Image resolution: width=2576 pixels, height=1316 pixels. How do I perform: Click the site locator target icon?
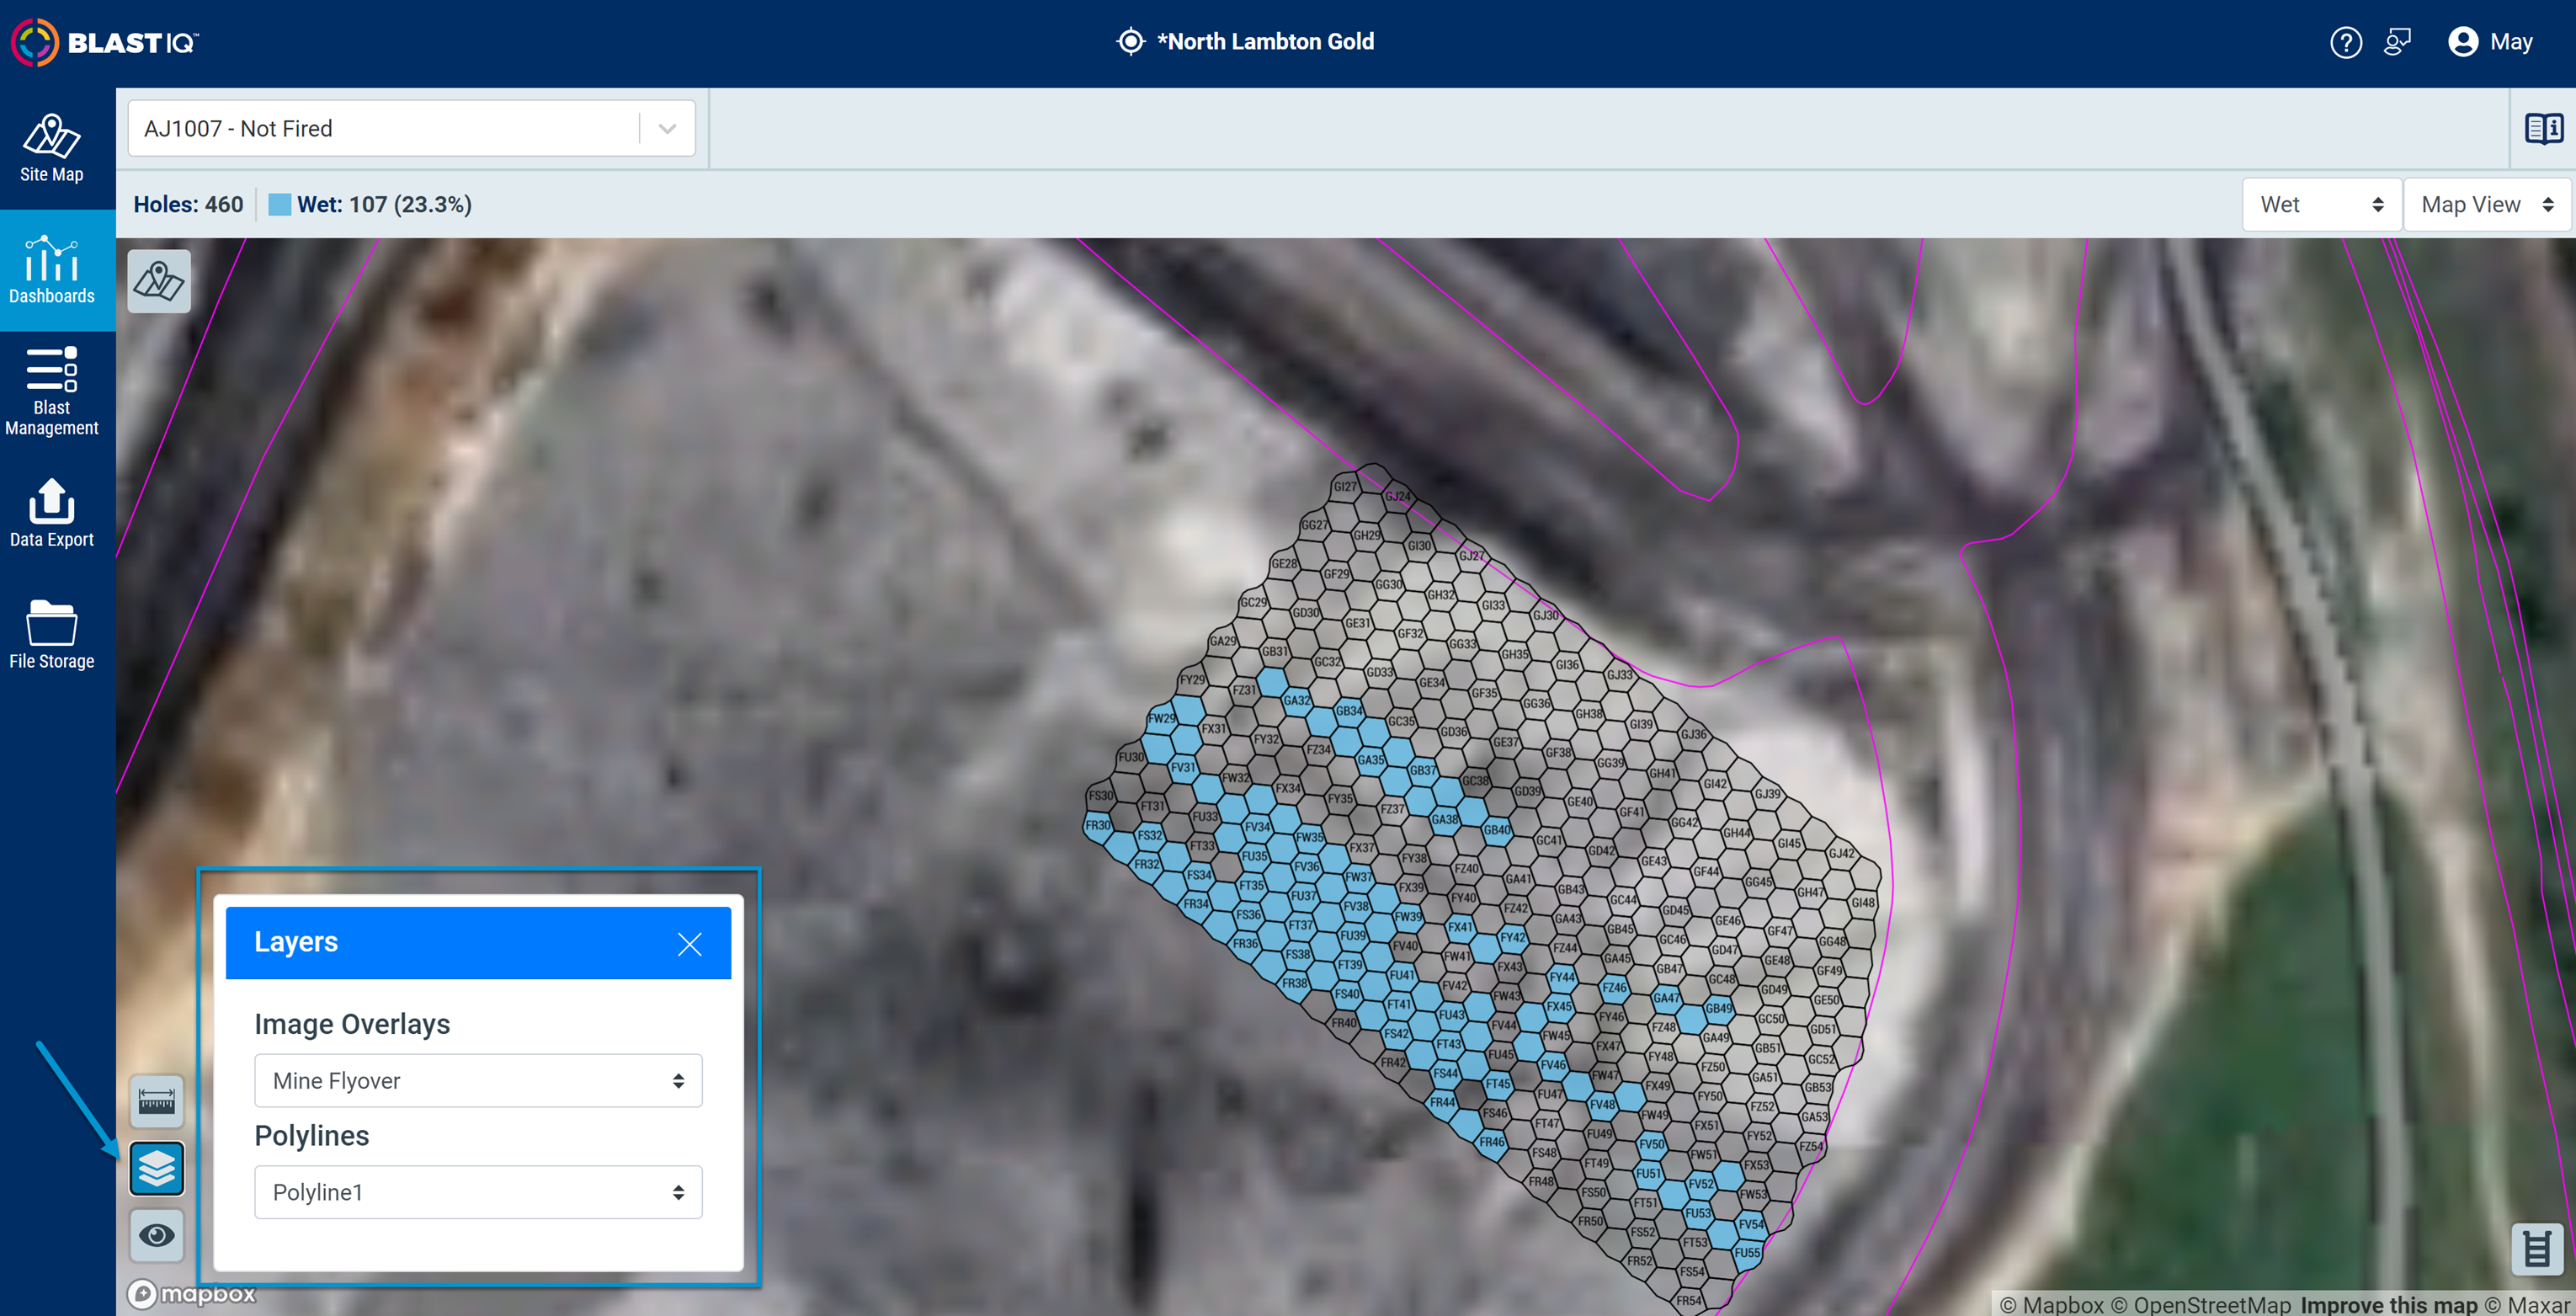click(1130, 42)
